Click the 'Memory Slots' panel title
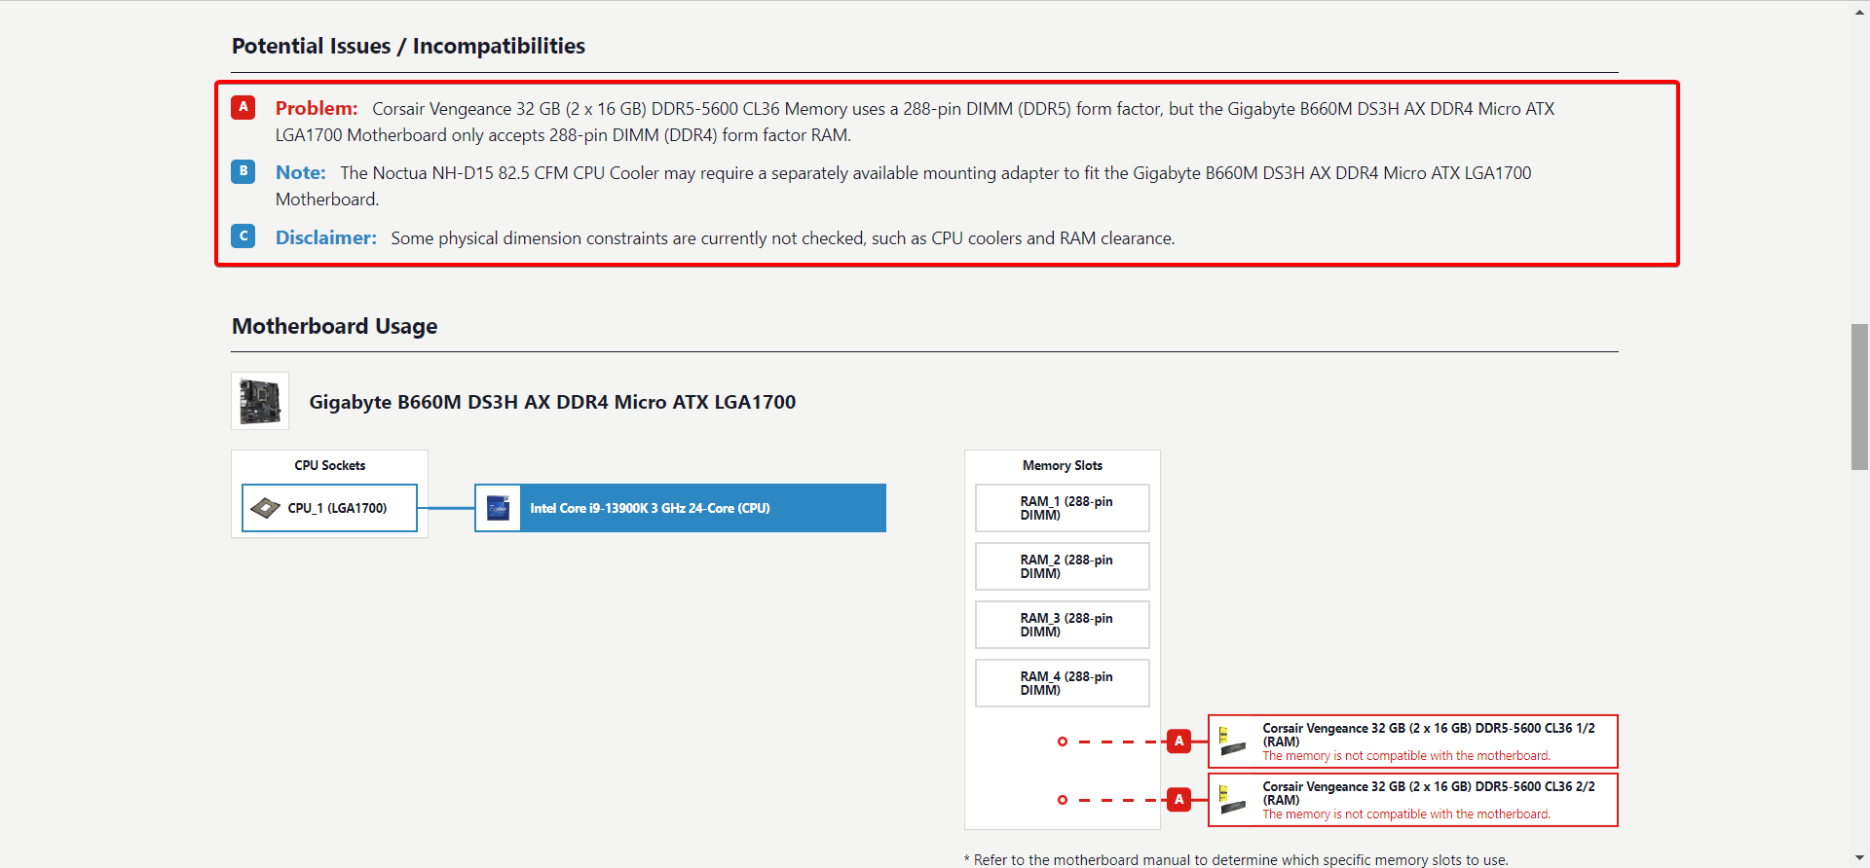Image resolution: width=1870 pixels, height=868 pixels. pyautogui.click(x=1063, y=465)
